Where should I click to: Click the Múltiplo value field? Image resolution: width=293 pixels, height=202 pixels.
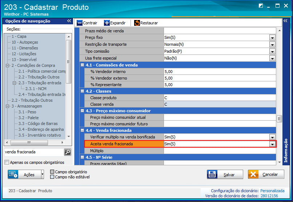[220, 151]
